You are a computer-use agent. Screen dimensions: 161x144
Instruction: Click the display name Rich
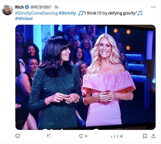tap(19, 7)
